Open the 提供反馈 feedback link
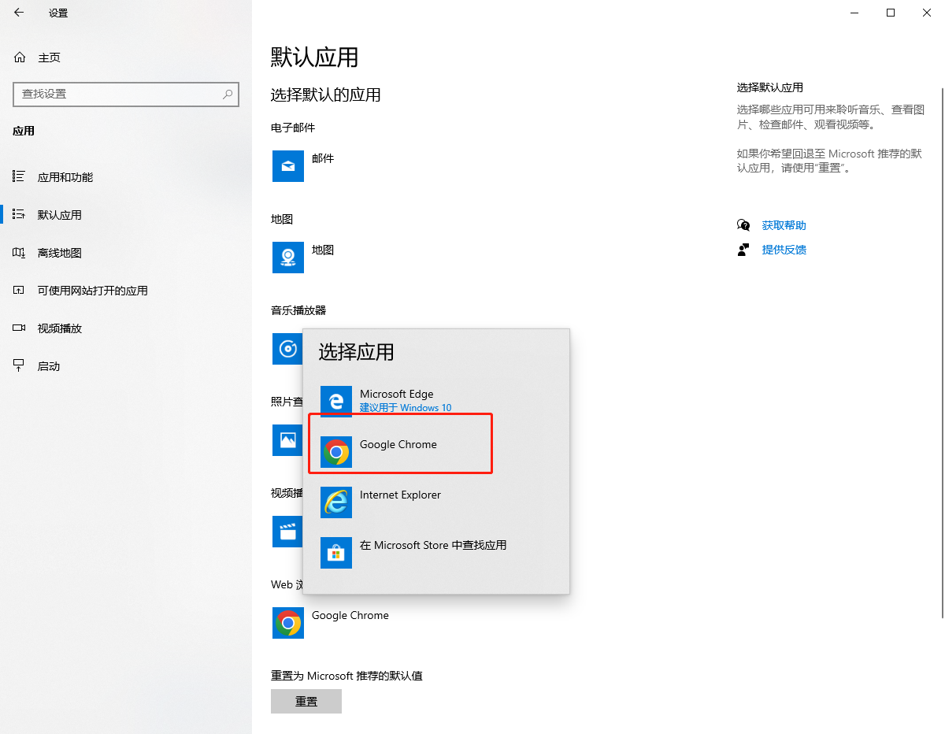945x734 pixels. point(784,250)
